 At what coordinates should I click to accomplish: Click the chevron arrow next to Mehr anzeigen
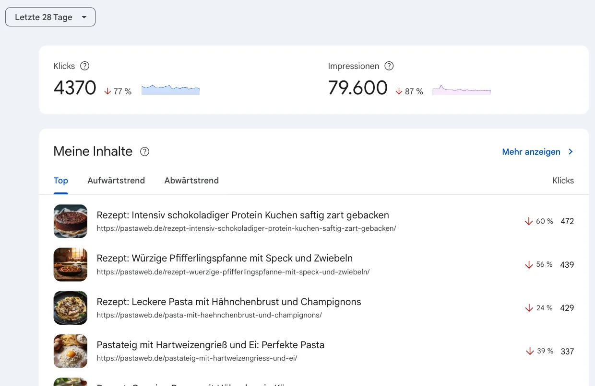coord(571,152)
